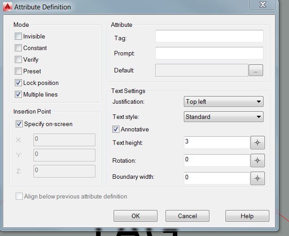Expand the Text style dropdown showing Standard

224,117
